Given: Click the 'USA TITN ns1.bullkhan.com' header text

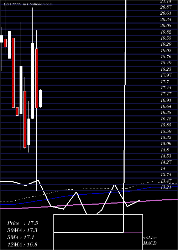Looking at the screenshot, I should pos(28,4).
